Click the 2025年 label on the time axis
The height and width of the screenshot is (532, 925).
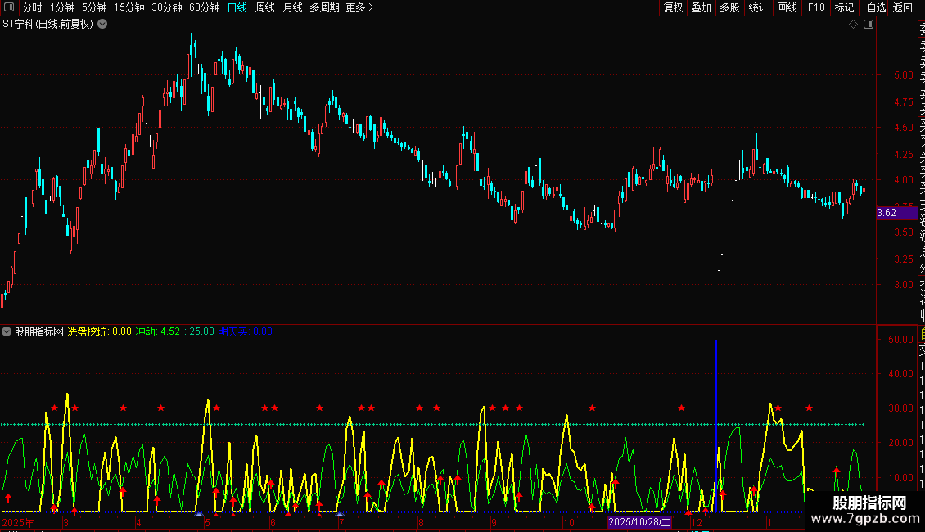click(18, 522)
